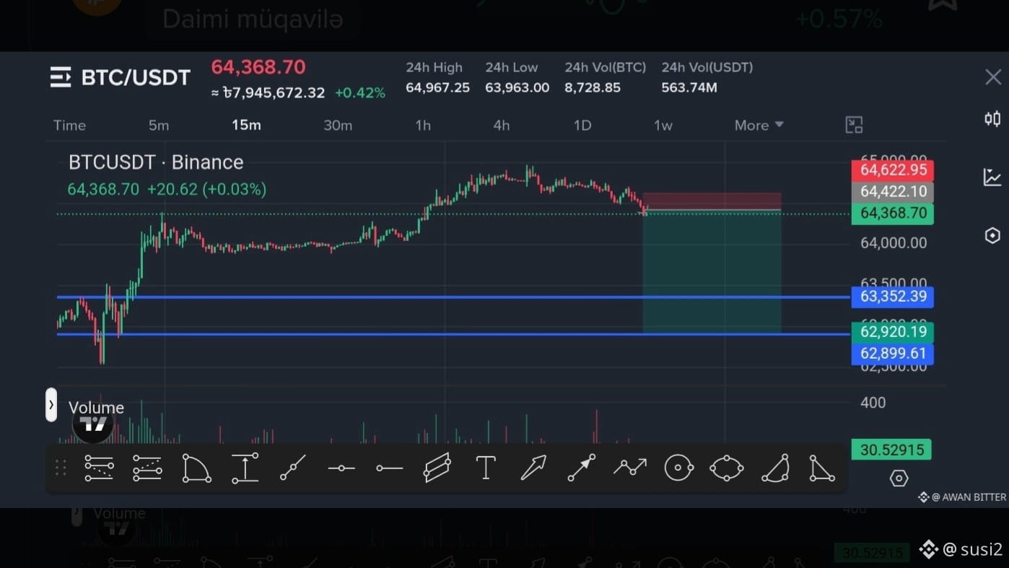1009x568 pixels.
Task: Switch to the 1D timeframe
Action: click(x=582, y=126)
